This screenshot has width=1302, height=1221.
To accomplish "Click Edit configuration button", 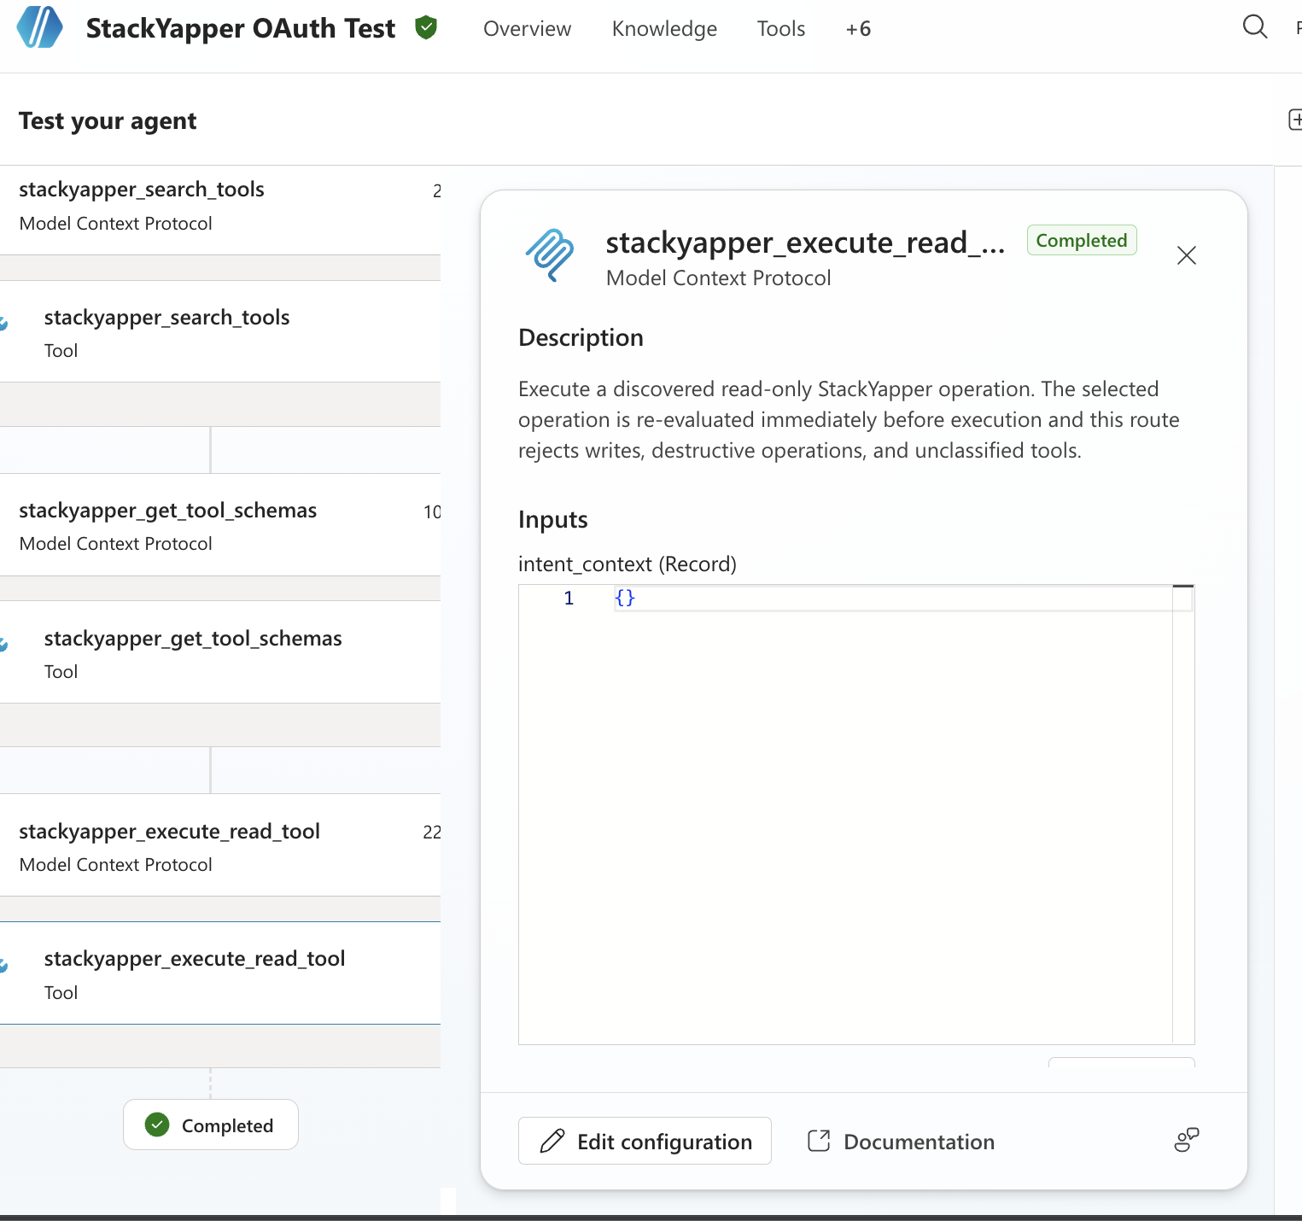I will (x=645, y=1141).
